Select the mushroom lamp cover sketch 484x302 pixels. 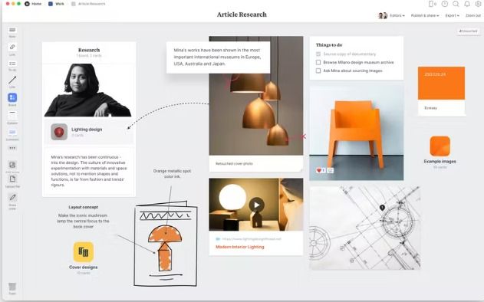point(166,244)
